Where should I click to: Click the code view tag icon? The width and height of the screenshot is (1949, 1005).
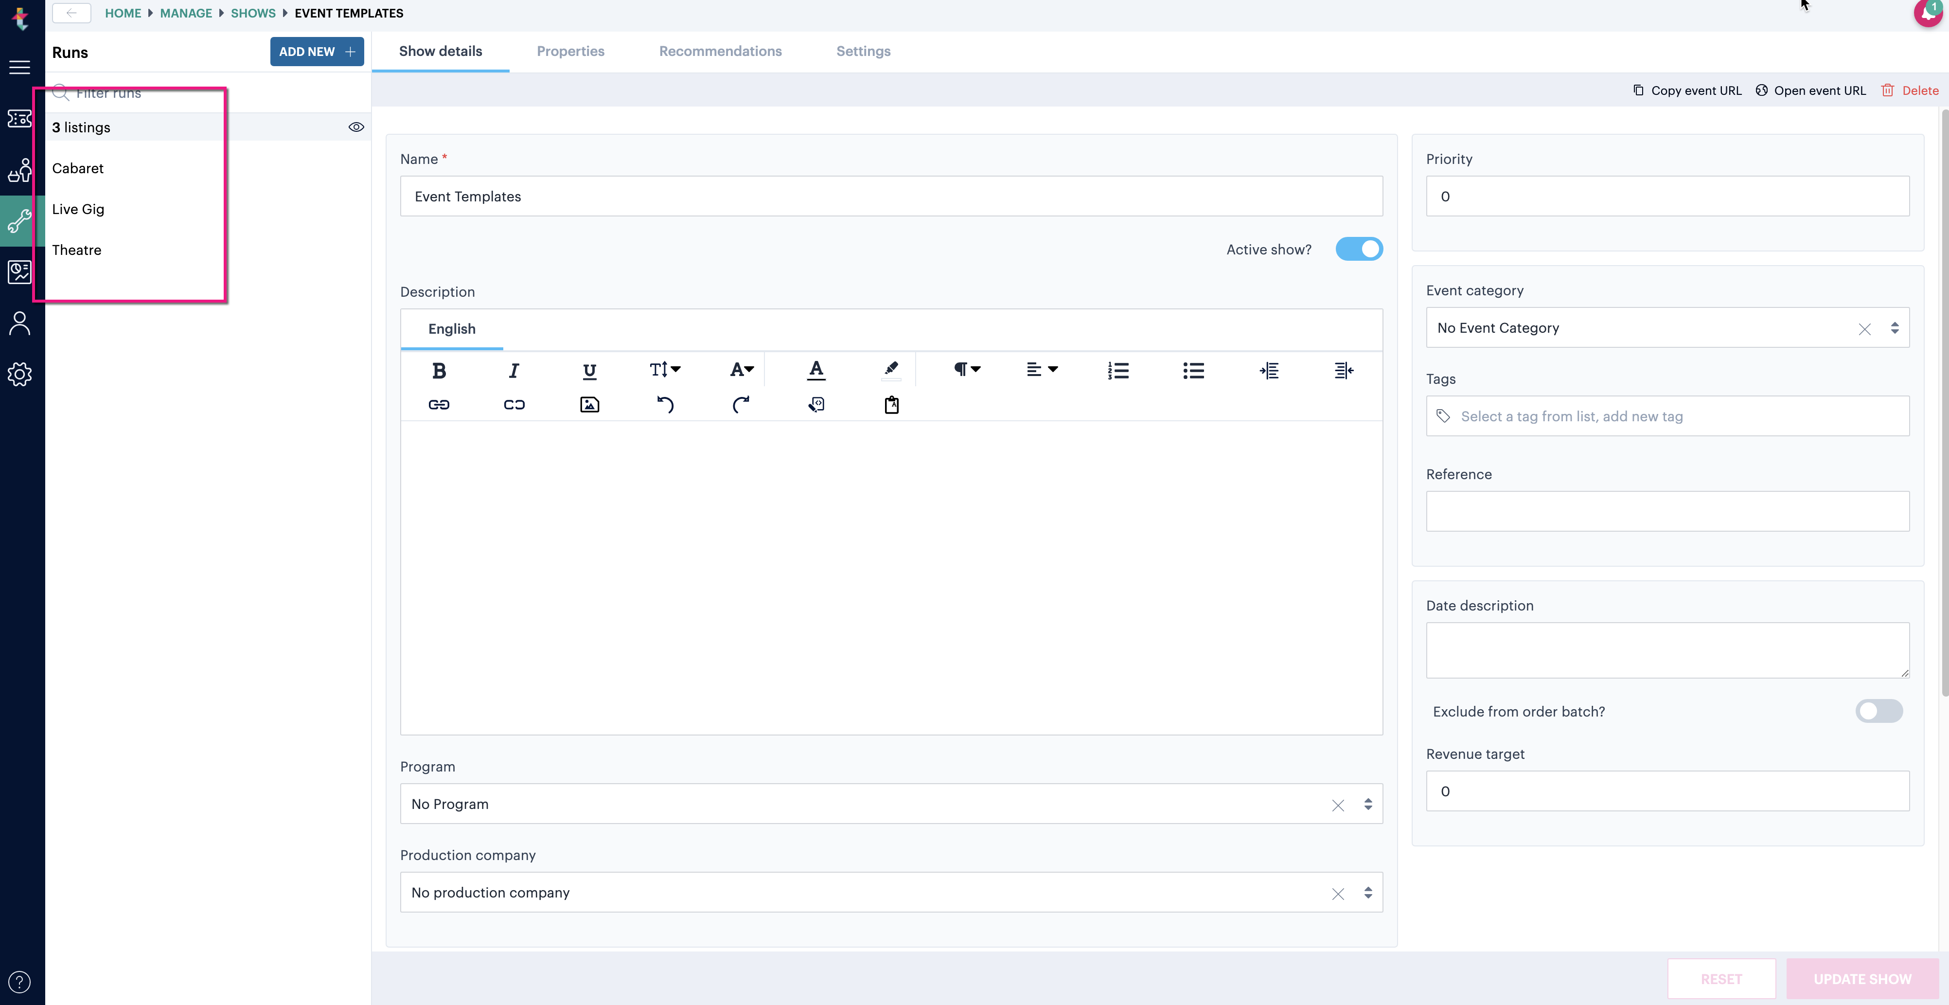815,405
